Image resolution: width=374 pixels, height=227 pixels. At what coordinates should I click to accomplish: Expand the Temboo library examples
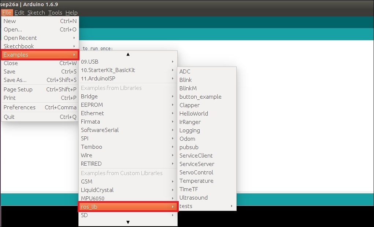pos(128,147)
